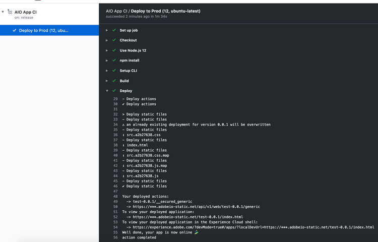Click the checkmark beside Deploy to Prod job
The width and height of the screenshot is (378, 242).
[x=15, y=30]
